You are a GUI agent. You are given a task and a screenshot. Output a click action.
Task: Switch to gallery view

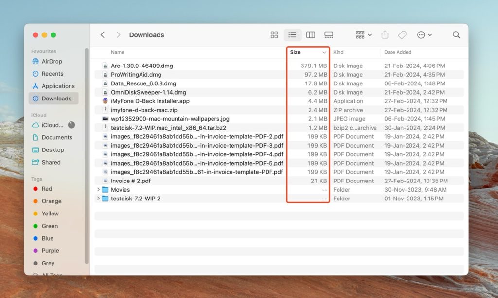tap(329, 34)
